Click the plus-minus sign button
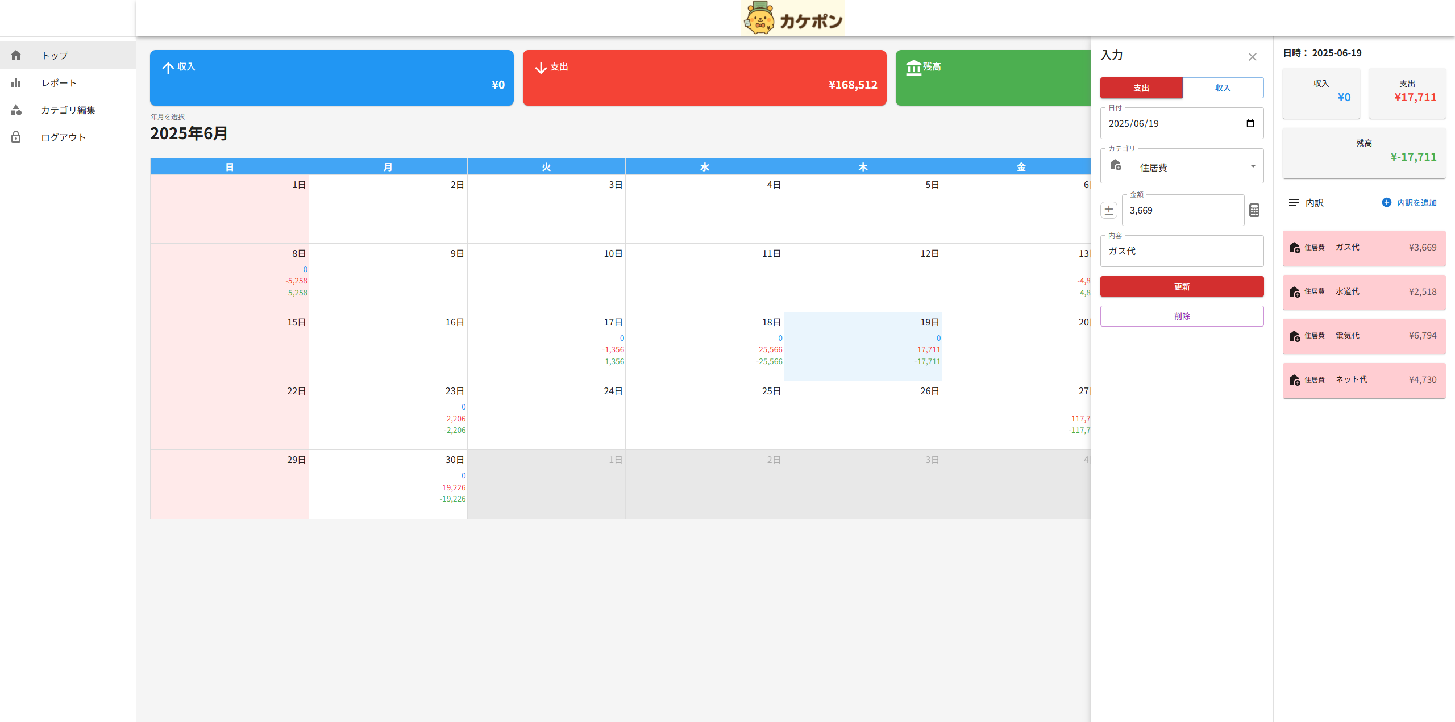This screenshot has width=1455, height=722. click(x=1108, y=210)
